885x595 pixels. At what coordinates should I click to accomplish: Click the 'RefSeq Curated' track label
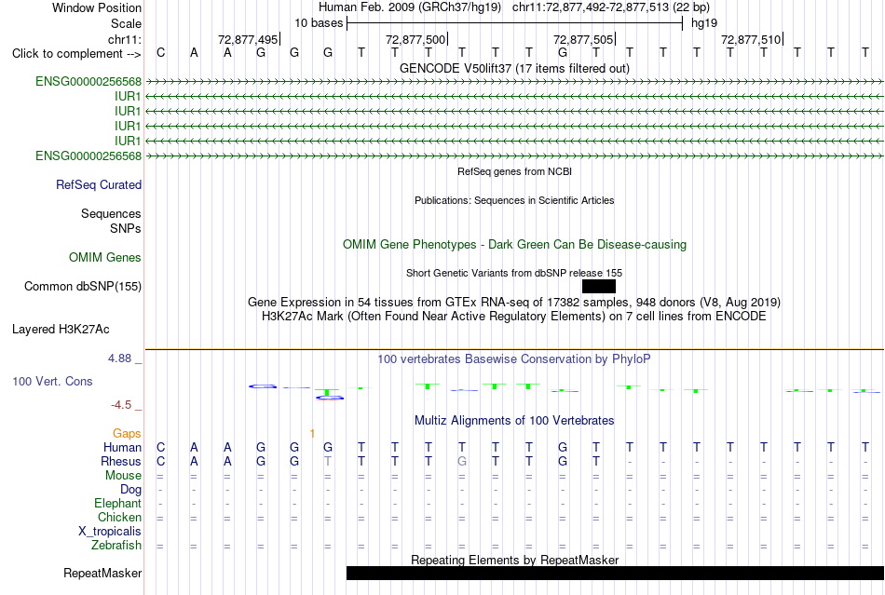[99, 185]
